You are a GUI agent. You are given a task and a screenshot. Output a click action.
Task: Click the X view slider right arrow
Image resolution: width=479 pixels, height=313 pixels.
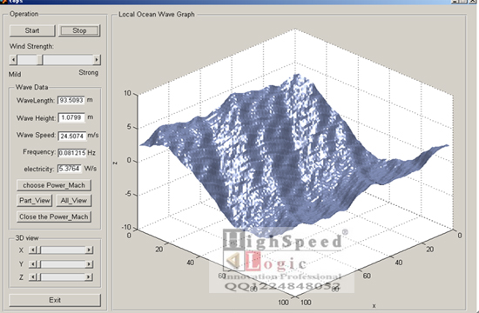[89, 250]
